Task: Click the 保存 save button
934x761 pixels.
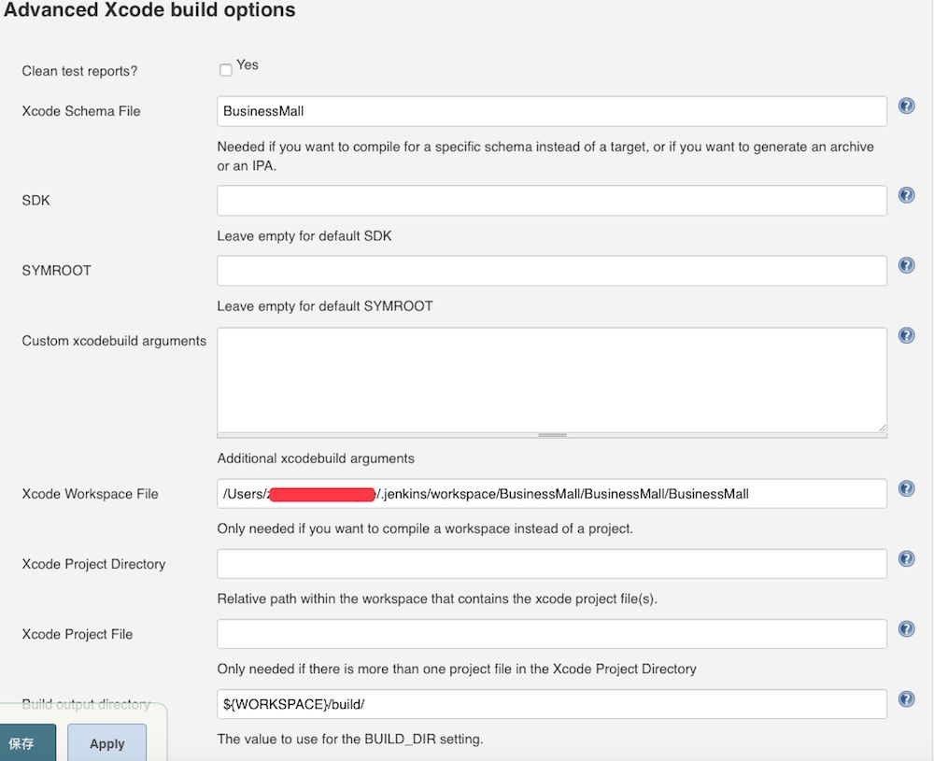Action: [x=21, y=743]
